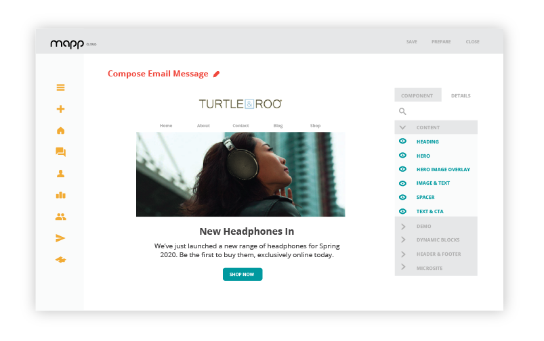Click the plus icon in the sidebar
The width and height of the screenshot is (544, 341).
[x=61, y=109]
